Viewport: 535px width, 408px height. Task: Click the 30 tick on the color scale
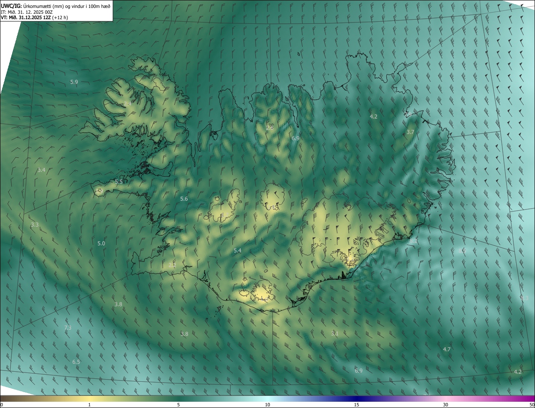pyautogui.click(x=446, y=405)
